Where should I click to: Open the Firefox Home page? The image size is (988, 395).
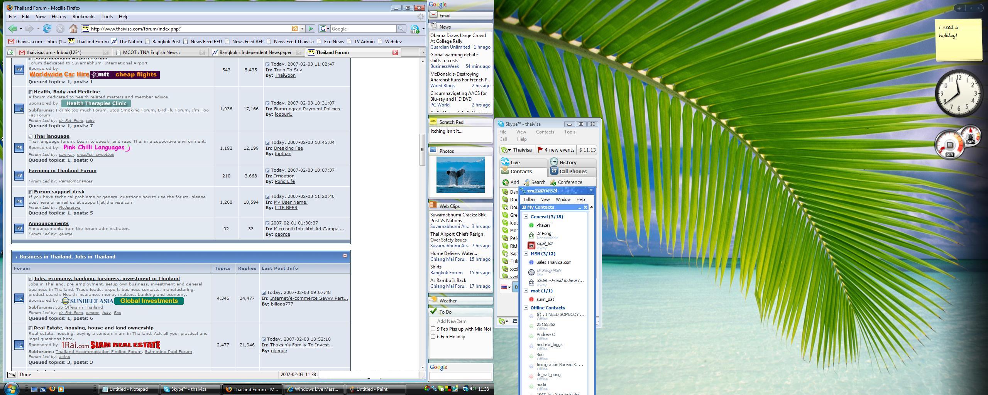coord(73,29)
